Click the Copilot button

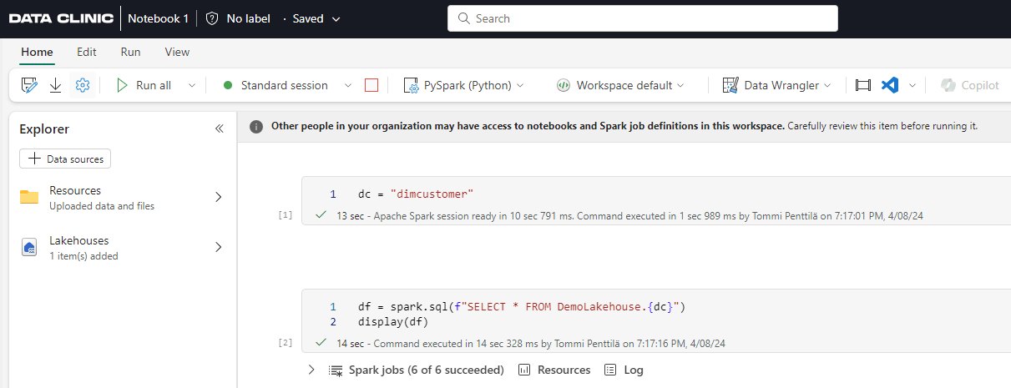[x=969, y=85]
